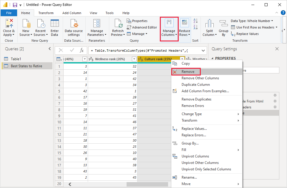
Task: Open the File tab
Action: [x=9, y=13]
